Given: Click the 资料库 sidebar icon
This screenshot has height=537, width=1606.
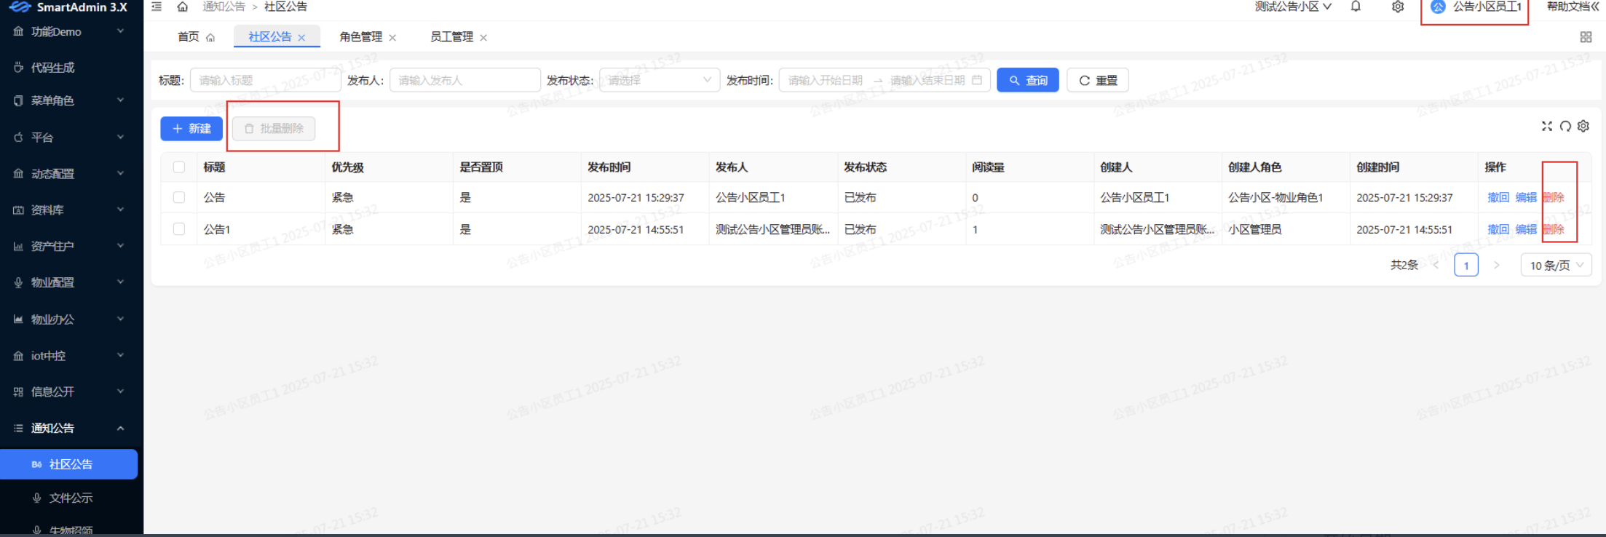Looking at the screenshot, I should tap(18, 210).
